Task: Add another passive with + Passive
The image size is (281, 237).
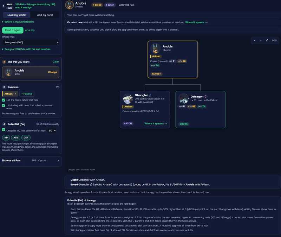Action: (x=27, y=94)
